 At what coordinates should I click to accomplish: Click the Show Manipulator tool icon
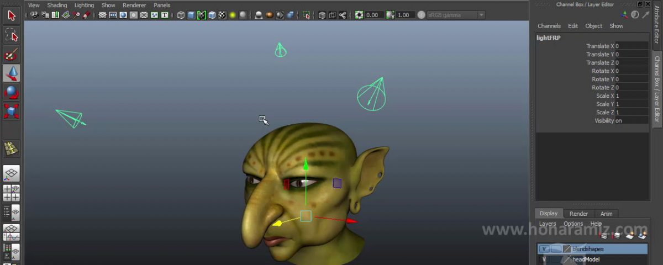click(x=12, y=148)
